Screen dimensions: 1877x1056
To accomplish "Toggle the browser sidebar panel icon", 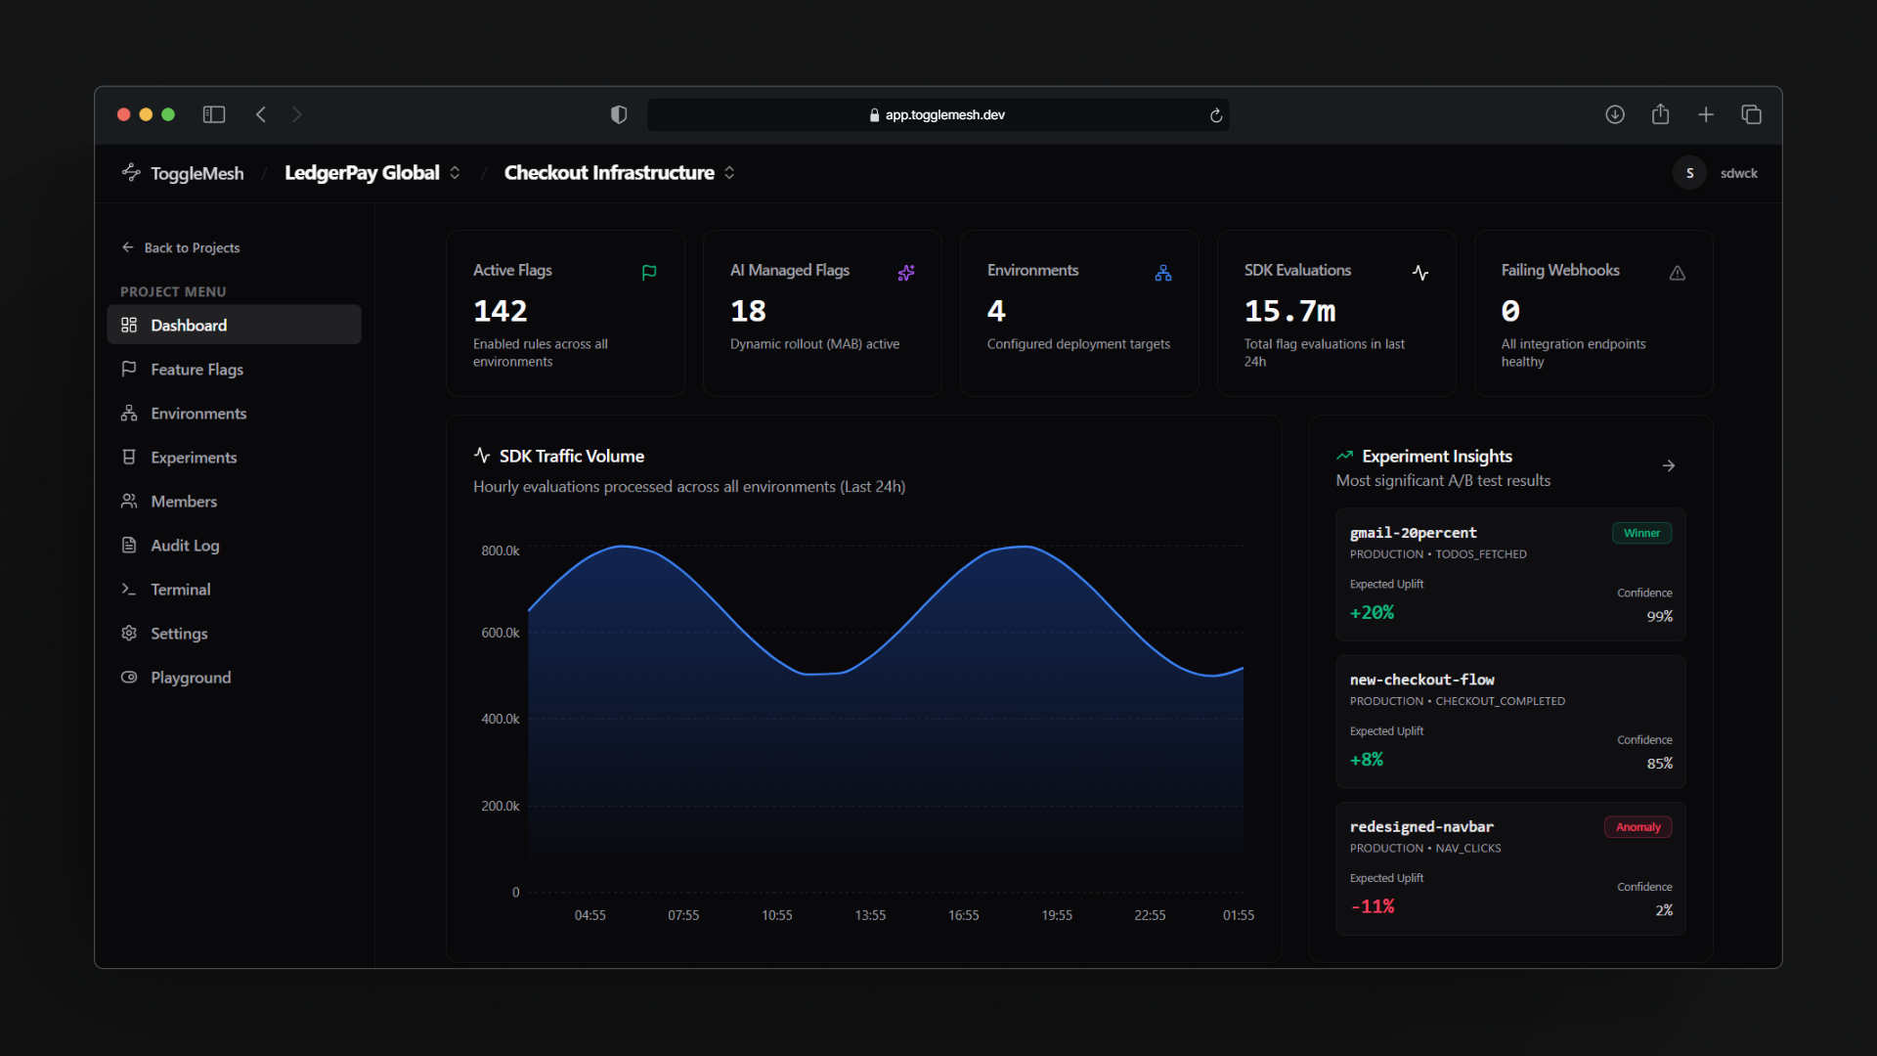I will [x=214, y=114].
